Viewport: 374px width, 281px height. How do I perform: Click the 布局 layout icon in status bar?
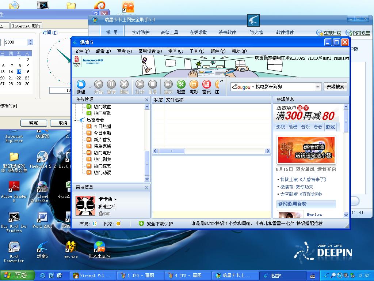pos(95,224)
